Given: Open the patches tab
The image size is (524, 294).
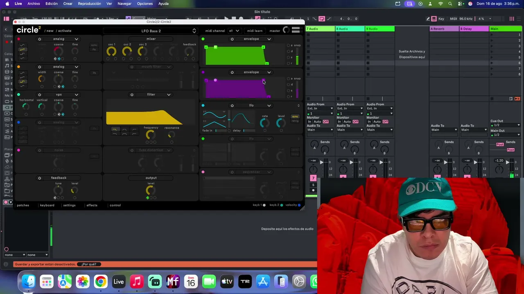Looking at the screenshot, I should click(x=23, y=205).
